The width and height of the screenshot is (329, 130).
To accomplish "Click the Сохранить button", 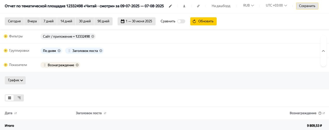I will [x=307, y=6].
